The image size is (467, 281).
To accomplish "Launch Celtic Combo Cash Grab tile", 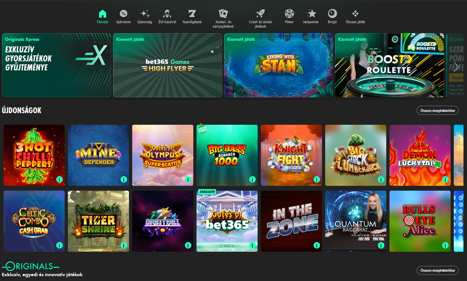I will [x=34, y=221].
